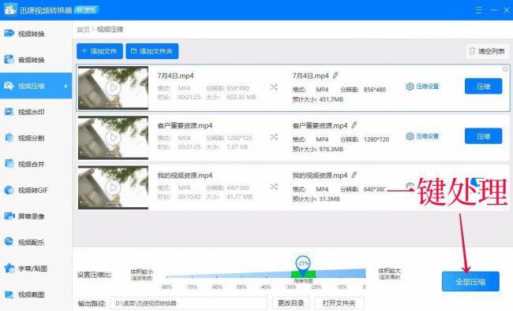Viewport: 513px width, 311px height.
Task: Open the 音频转换 sidebar item
Action: [36, 60]
